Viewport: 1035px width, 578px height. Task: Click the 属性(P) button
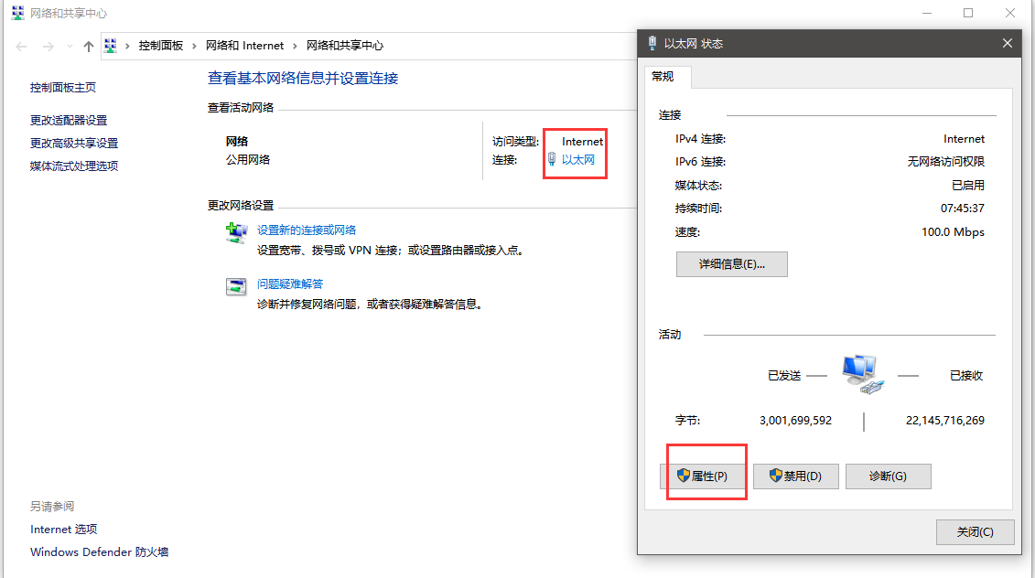[x=703, y=476]
